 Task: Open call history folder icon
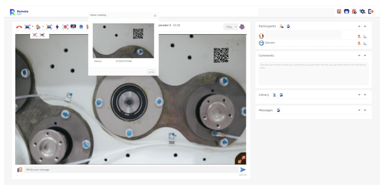click(346, 12)
